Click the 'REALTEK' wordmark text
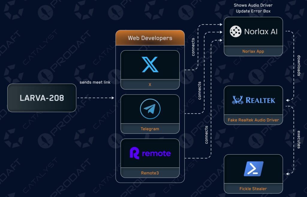307x197 pixels. point(261,100)
